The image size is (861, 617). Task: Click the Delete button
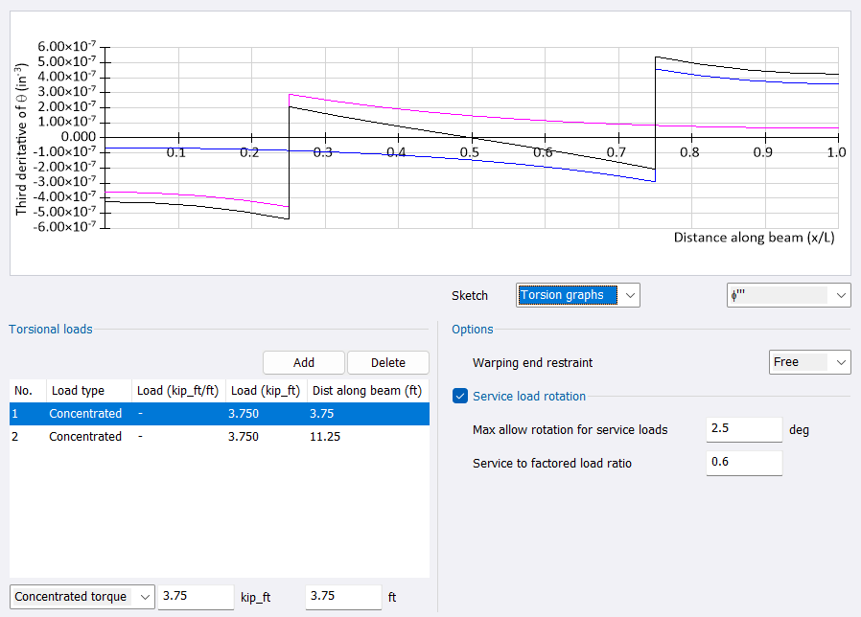pos(387,362)
